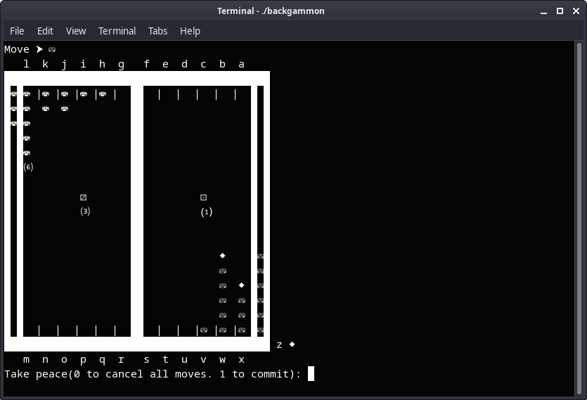Click the window title 'Terminal - ./backgammon'

pos(271,11)
